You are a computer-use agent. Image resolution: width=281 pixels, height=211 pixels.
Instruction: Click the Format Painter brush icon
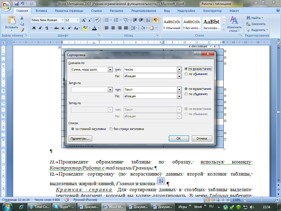coord(22,30)
